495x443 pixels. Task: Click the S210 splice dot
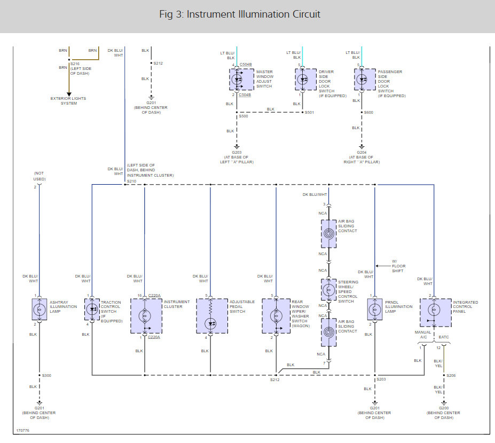coord(125,185)
